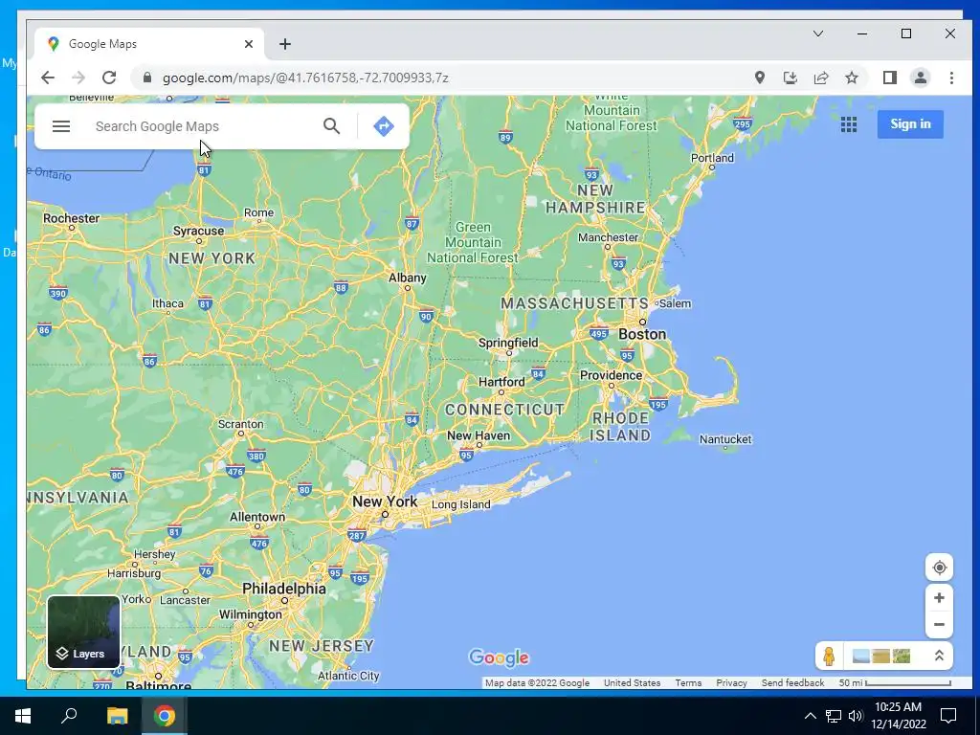Click the blue Sign in button
The width and height of the screenshot is (980, 735).
[x=910, y=123]
